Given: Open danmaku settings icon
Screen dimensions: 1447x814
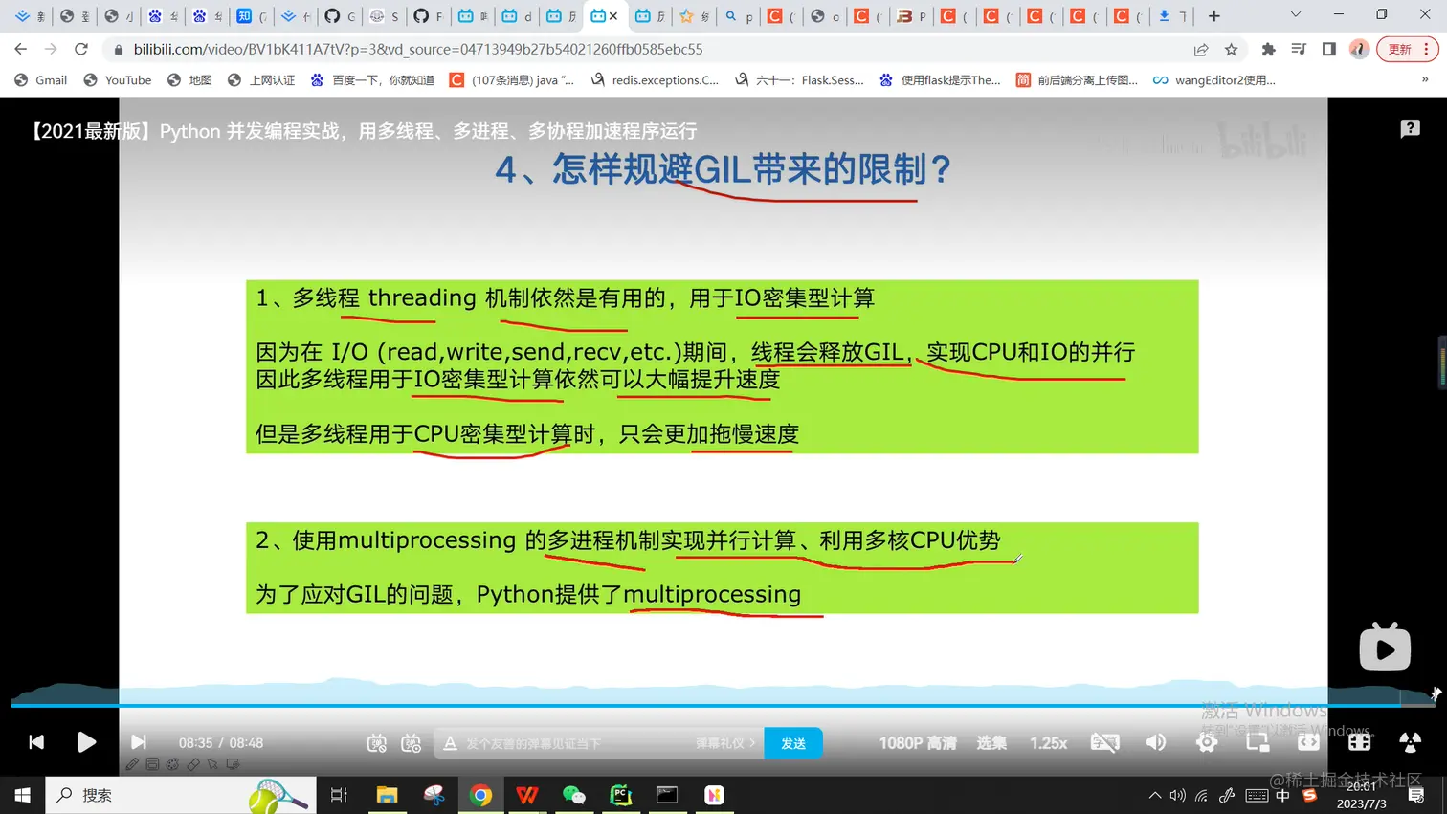Looking at the screenshot, I should coord(412,743).
